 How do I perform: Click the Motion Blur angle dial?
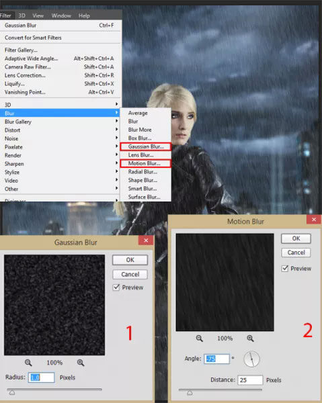click(251, 359)
